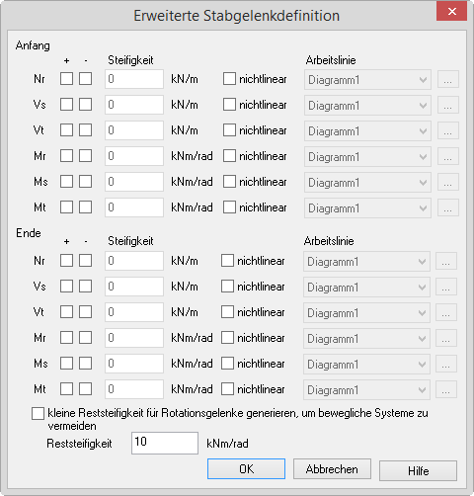Image resolution: width=474 pixels, height=496 pixels.
Task: Enable nichtlinear for Ende Vt
Action: click(227, 312)
